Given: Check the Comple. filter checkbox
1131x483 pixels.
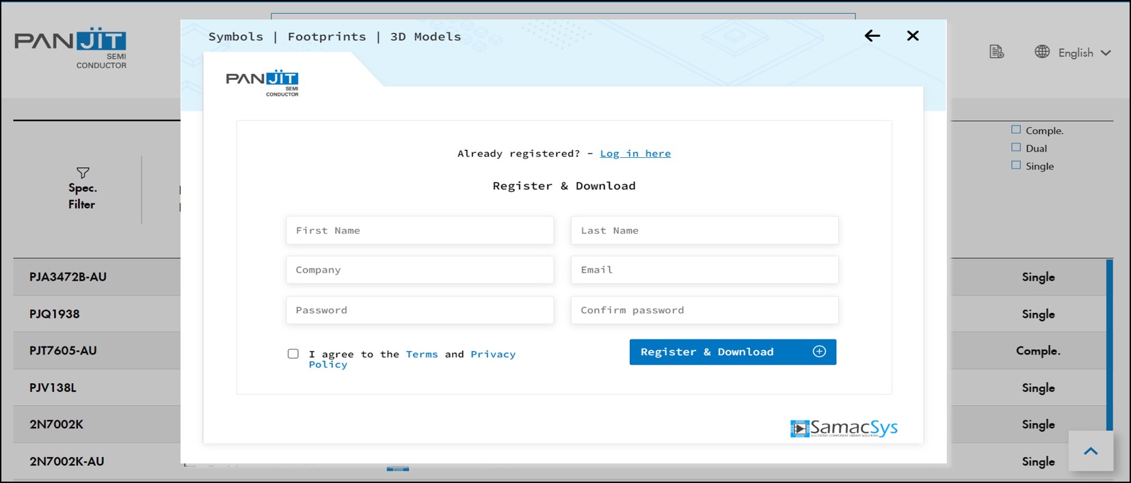Looking at the screenshot, I should [1016, 130].
